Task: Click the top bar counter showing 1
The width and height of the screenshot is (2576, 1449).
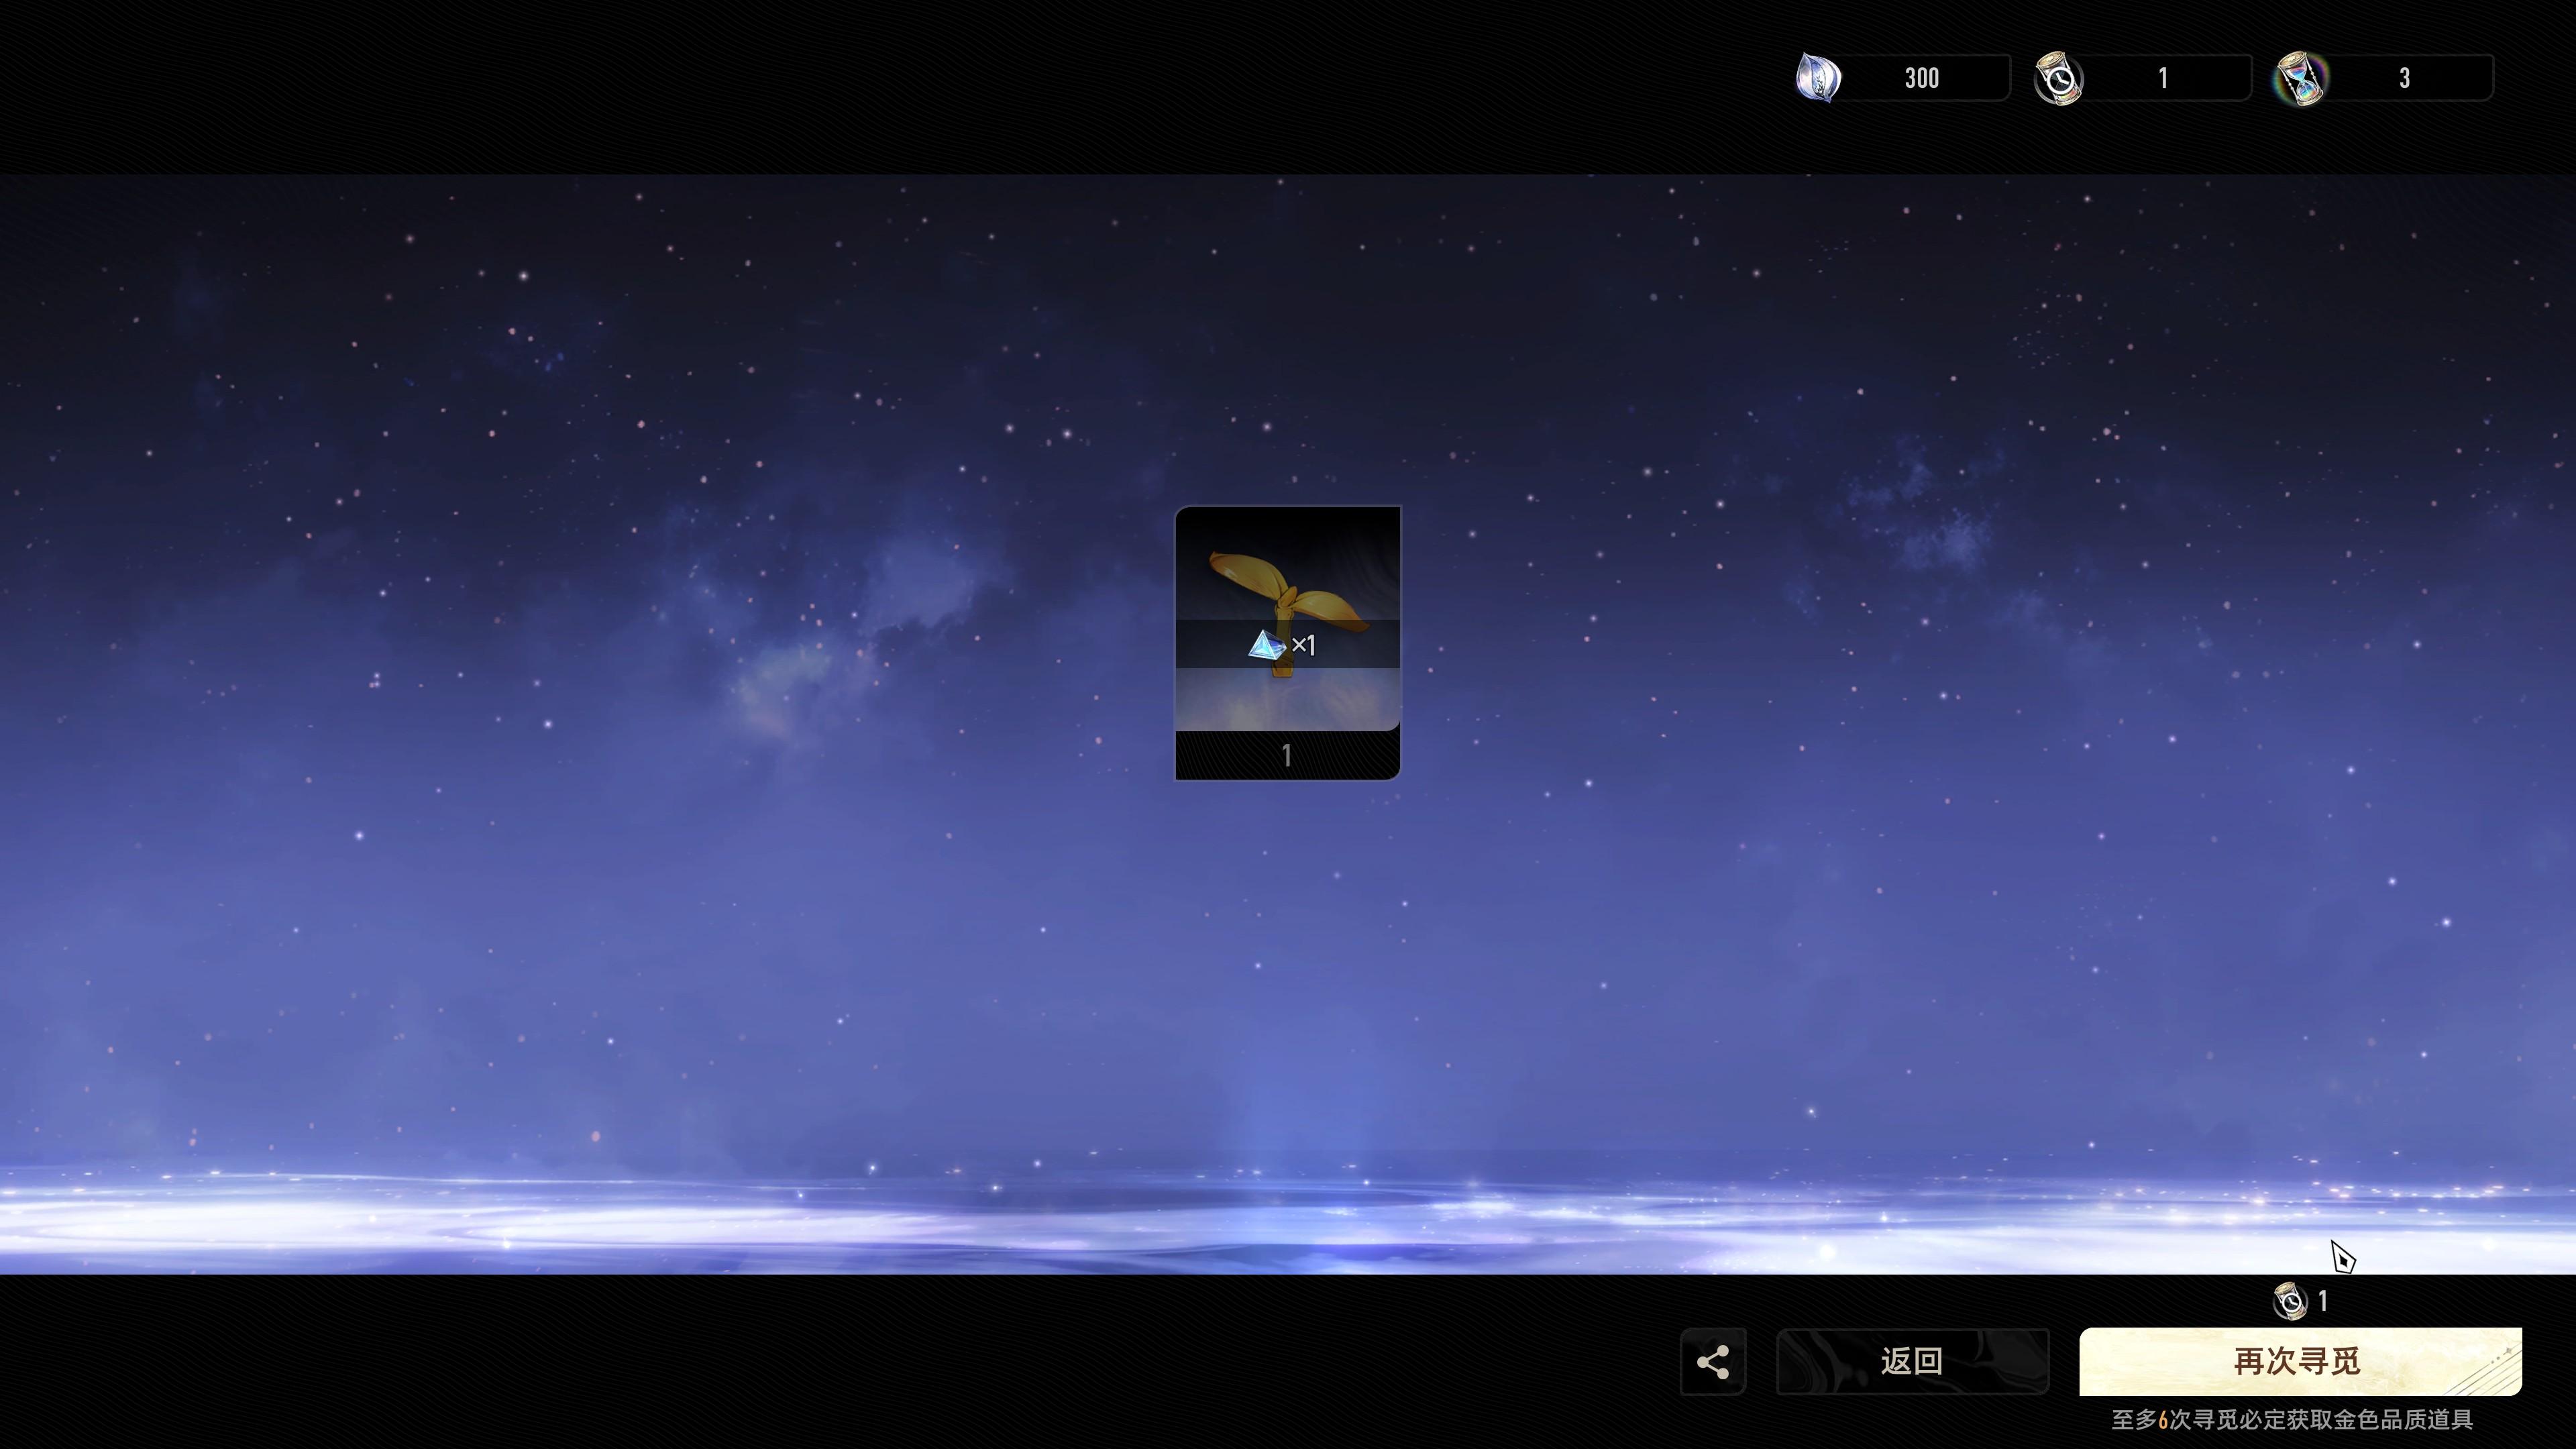Action: (x=2163, y=78)
